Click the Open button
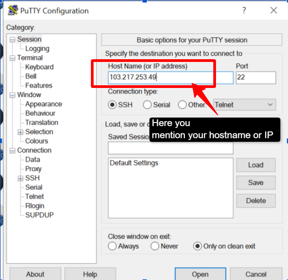 tap(200, 274)
